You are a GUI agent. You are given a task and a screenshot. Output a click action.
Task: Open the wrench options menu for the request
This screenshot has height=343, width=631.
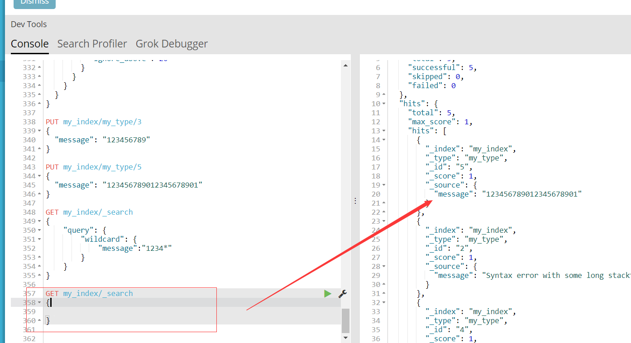pos(343,294)
